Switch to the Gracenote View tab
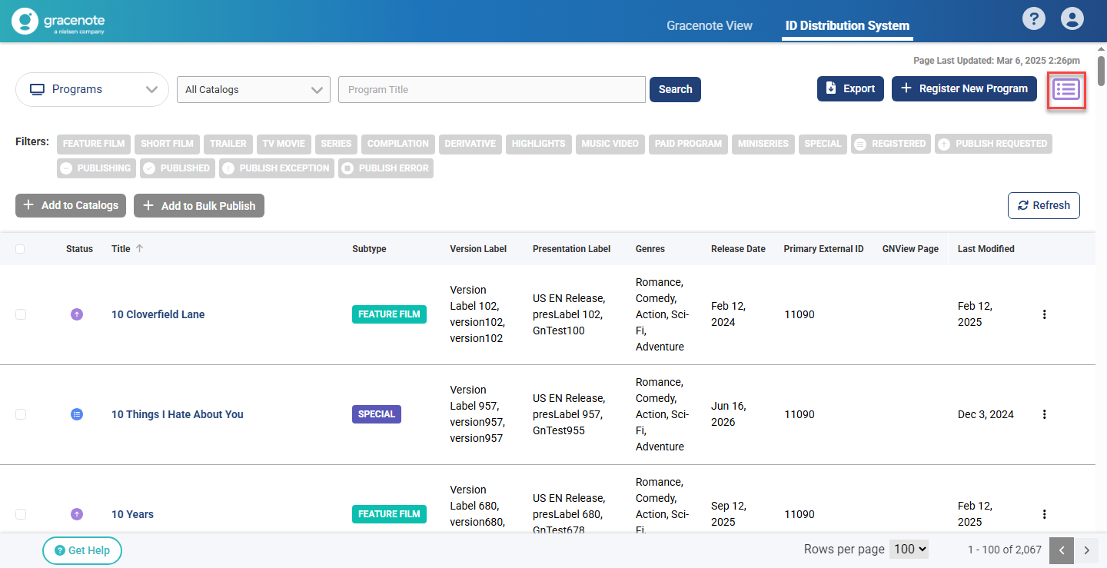The height and width of the screenshot is (568, 1107). point(709,25)
